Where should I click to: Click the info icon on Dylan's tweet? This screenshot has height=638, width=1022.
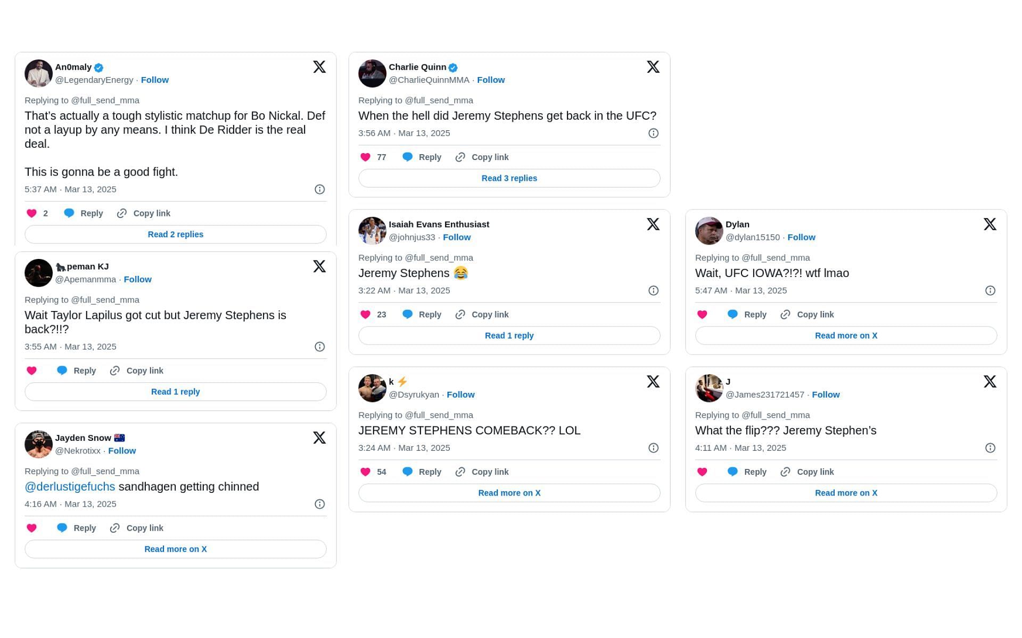(x=991, y=290)
